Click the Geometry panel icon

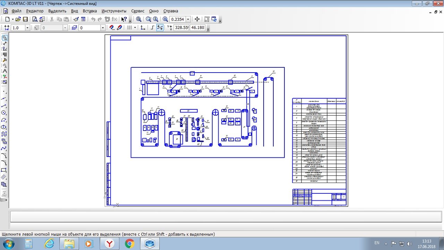tap(5, 37)
